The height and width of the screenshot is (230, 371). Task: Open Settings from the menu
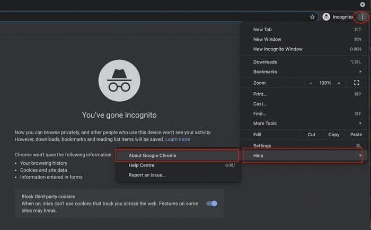coord(305,146)
